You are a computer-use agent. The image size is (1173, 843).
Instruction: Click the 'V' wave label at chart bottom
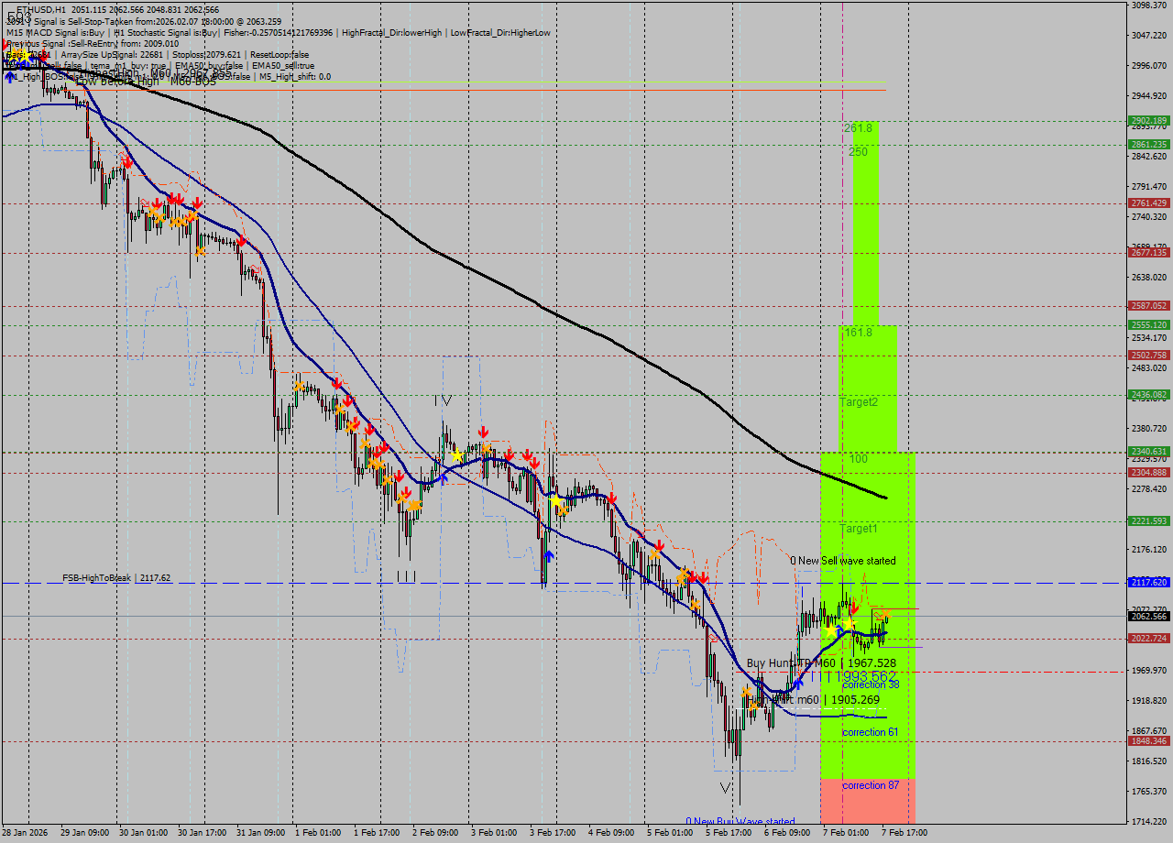[726, 788]
